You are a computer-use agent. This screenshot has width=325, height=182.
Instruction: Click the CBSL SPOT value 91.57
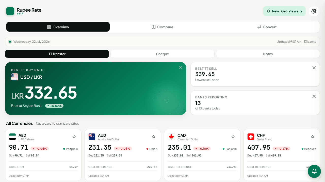tap(74, 167)
